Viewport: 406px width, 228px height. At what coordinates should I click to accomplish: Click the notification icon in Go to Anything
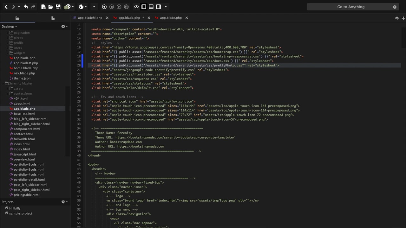click(395, 7)
